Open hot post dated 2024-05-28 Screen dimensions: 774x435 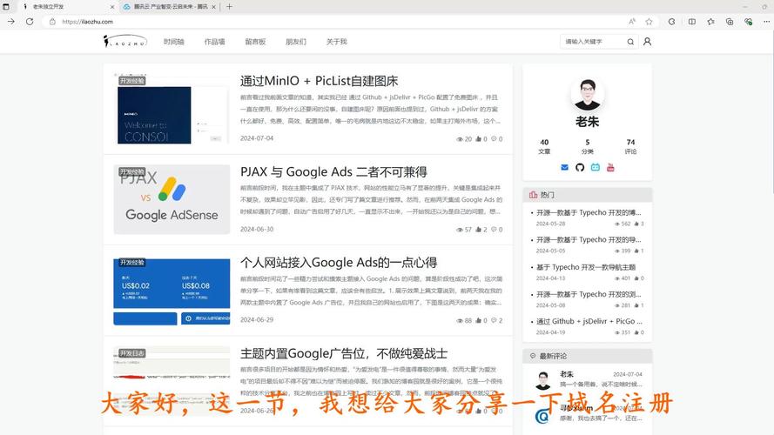click(589, 213)
